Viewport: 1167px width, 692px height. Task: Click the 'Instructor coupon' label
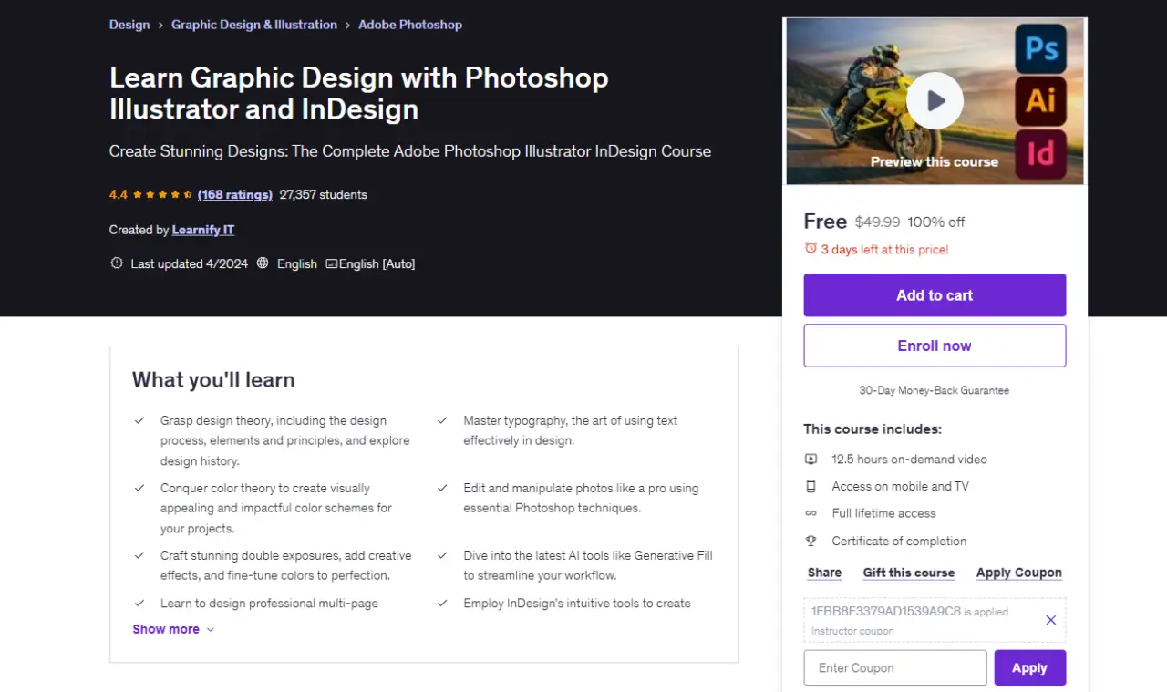coord(852,631)
